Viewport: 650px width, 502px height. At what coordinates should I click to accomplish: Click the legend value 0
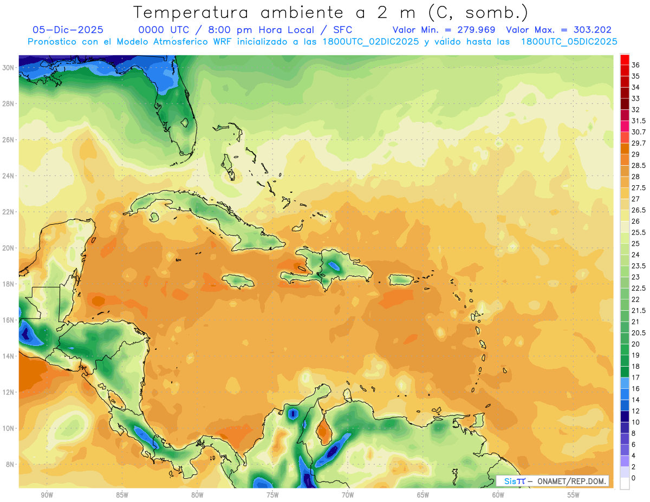tap(634, 478)
